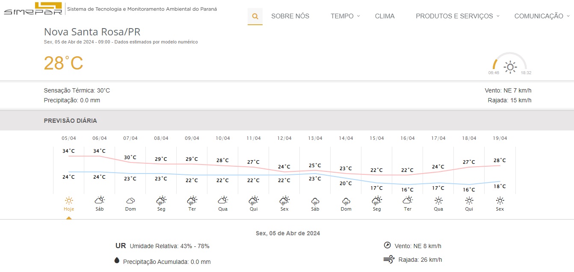Click the search magnifier icon
The height and width of the screenshot is (272, 574).
click(255, 16)
